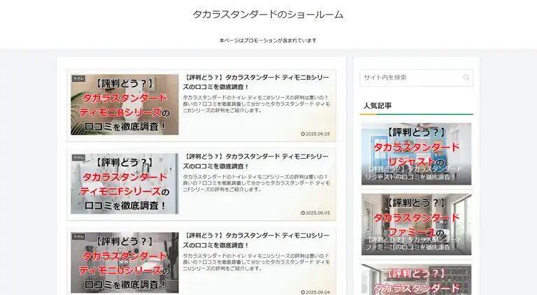Click the search magnifier icon
The image size is (537, 295).
[x=466, y=78]
